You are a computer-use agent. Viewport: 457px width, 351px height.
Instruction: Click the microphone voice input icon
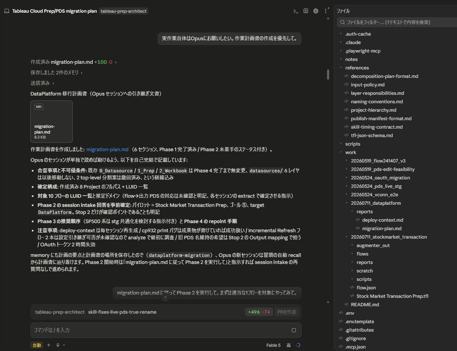point(58,345)
